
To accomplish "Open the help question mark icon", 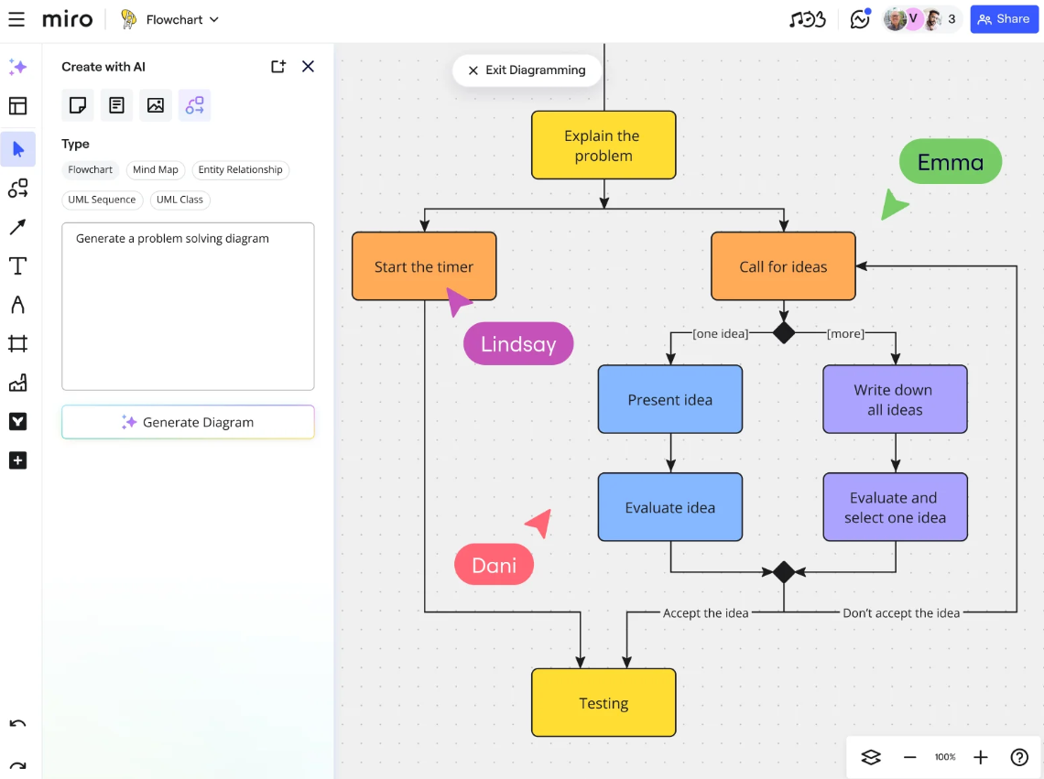I will tap(1018, 757).
